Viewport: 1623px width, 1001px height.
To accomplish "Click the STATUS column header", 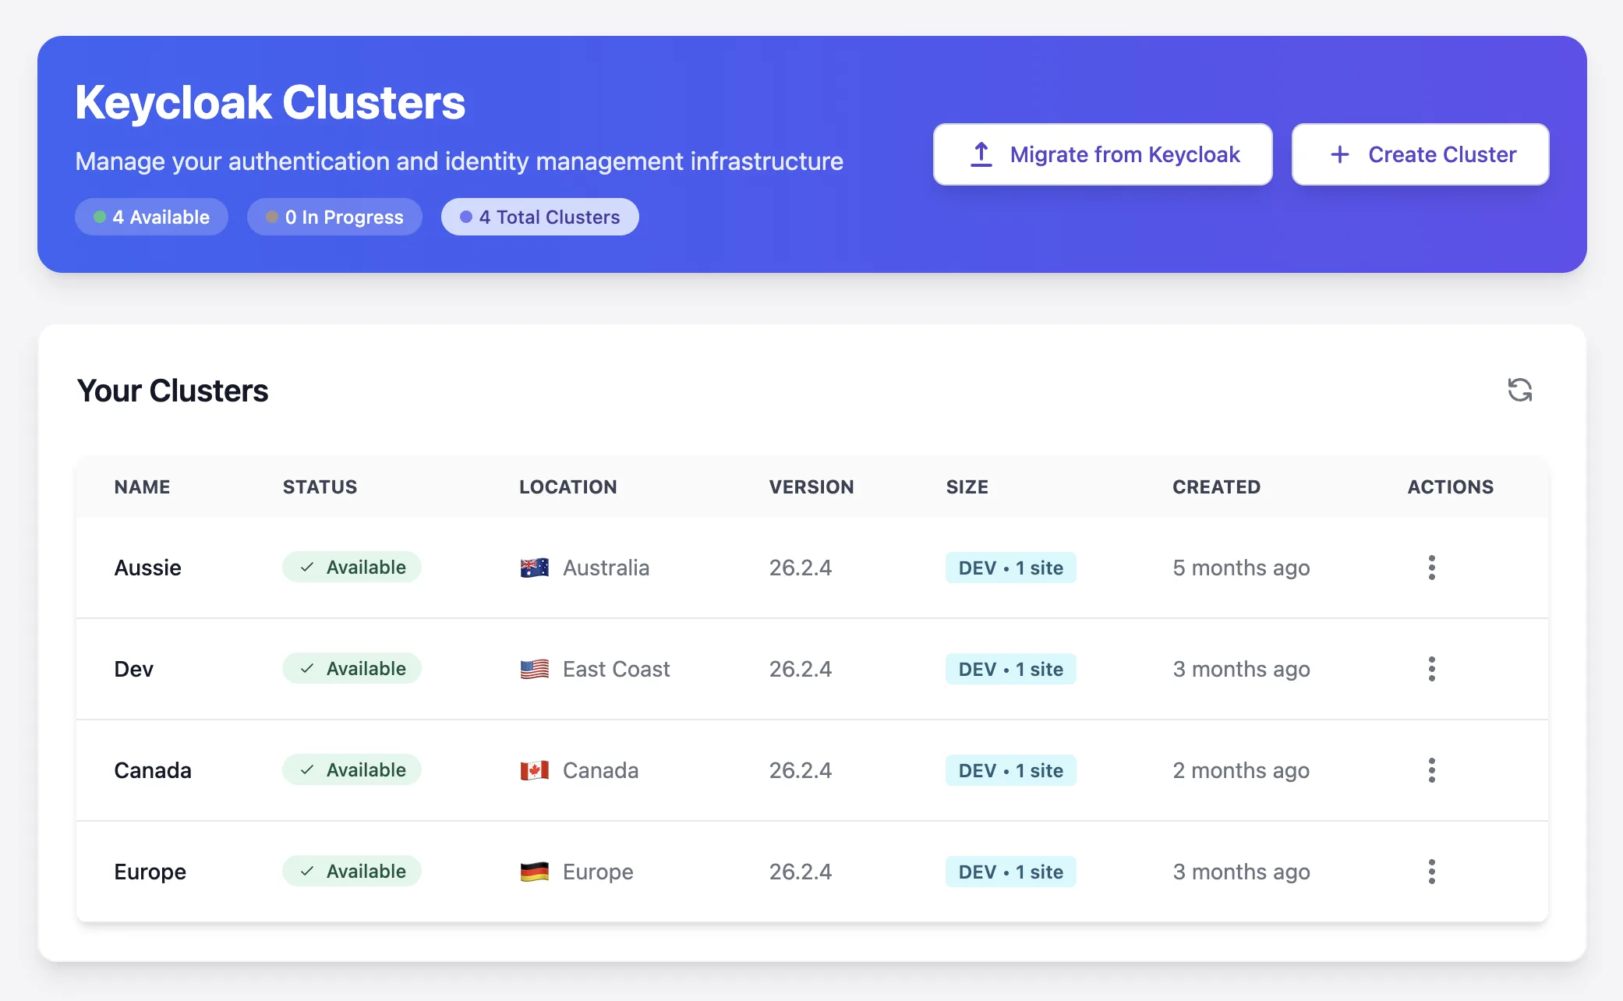I will [x=320, y=486].
